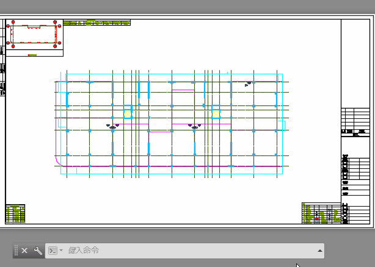Screen dimensions: 375x267
Task: Select the center dark section marker symbol
Action: coord(195,126)
